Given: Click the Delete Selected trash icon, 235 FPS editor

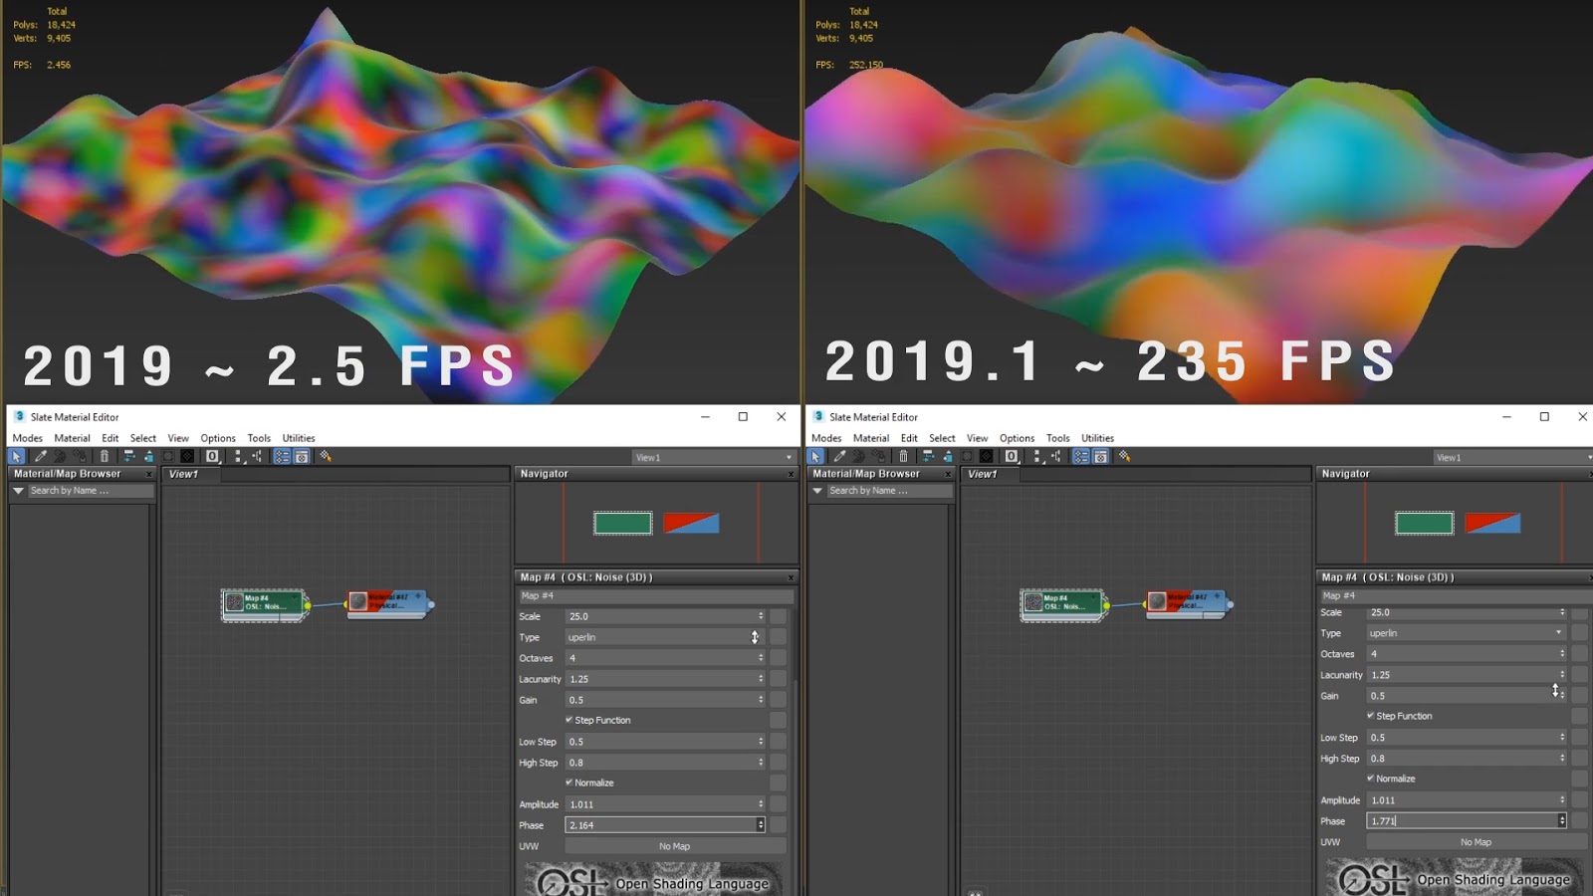Looking at the screenshot, I should (x=904, y=456).
